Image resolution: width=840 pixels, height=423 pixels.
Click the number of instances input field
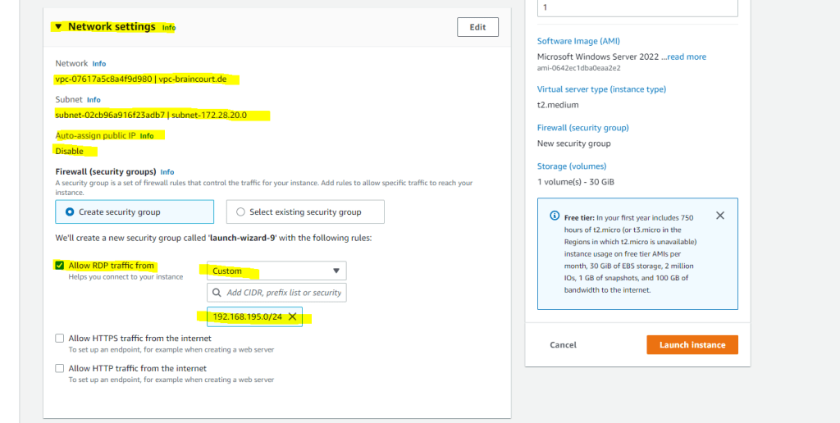[x=637, y=8]
